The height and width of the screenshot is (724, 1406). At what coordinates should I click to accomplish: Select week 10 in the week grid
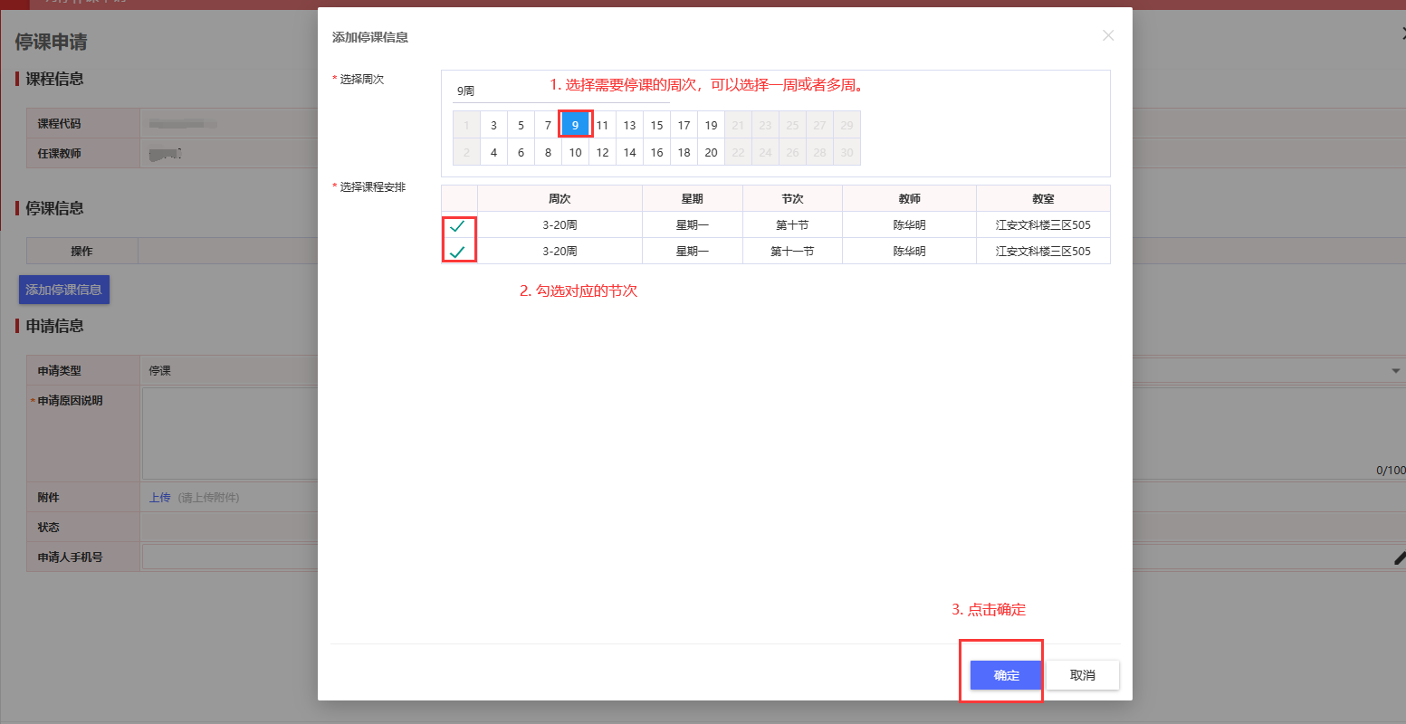(575, 152)
